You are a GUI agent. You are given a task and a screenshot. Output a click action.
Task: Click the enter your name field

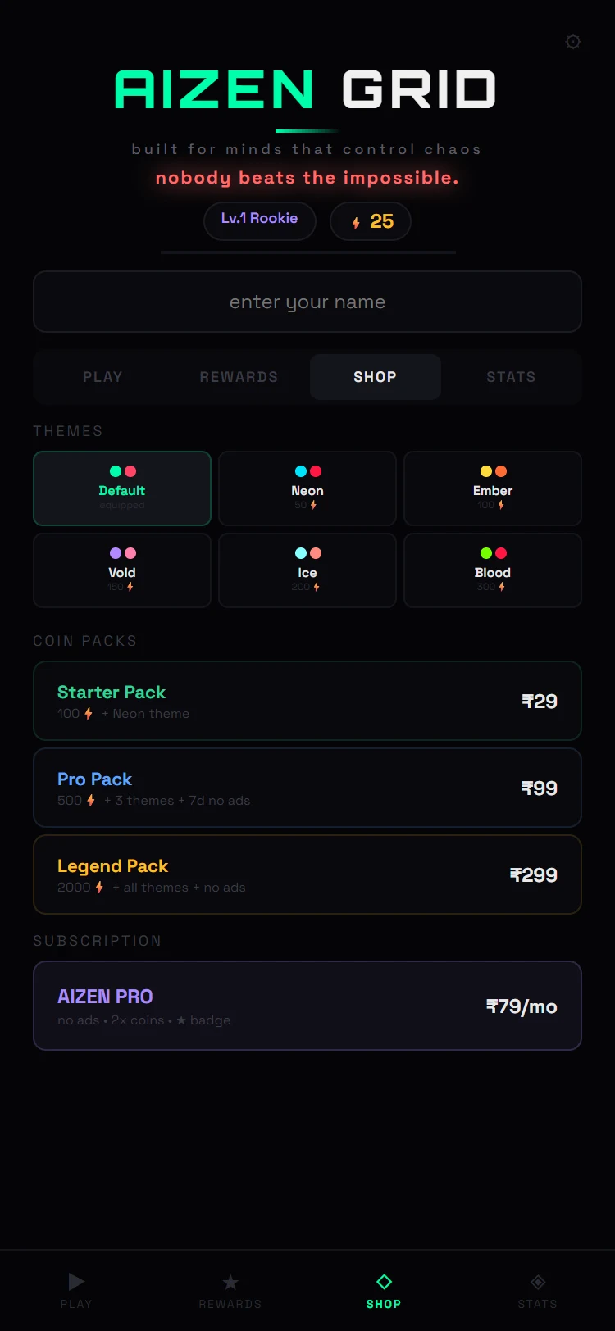click(307, 302)
